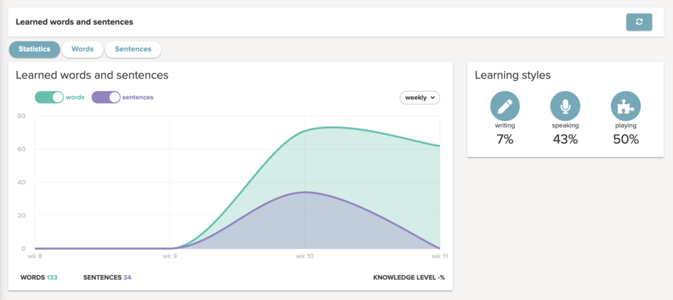The width and height of the screenshot is (673, 300).
Task: Click the SENTENCES 34 total label
Action: pyautogui.click(x=107, y=277)
